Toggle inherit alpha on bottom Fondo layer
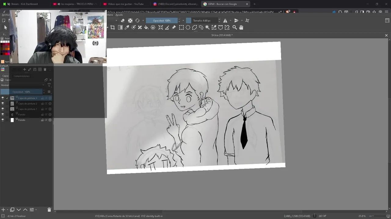 click(46, 120)
